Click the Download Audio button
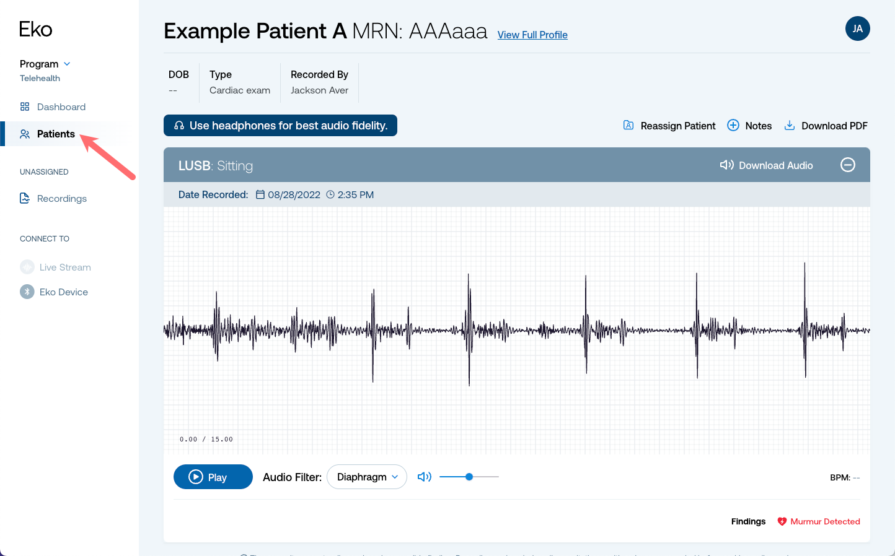 [x=767, y=165]
